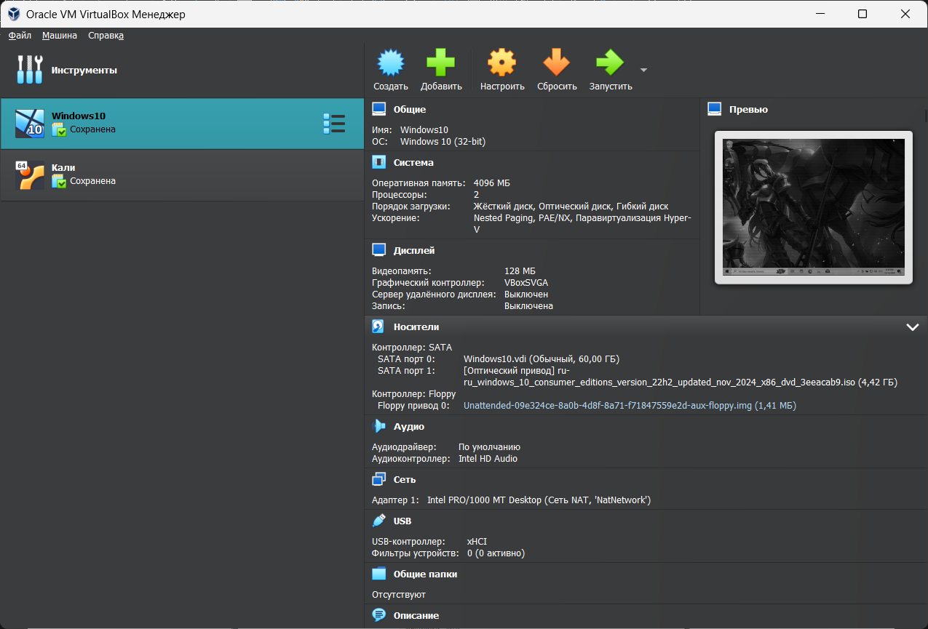Select the Windows10 virtual machine name
This screenshot has width=928, height=629.
pos(79,116)
